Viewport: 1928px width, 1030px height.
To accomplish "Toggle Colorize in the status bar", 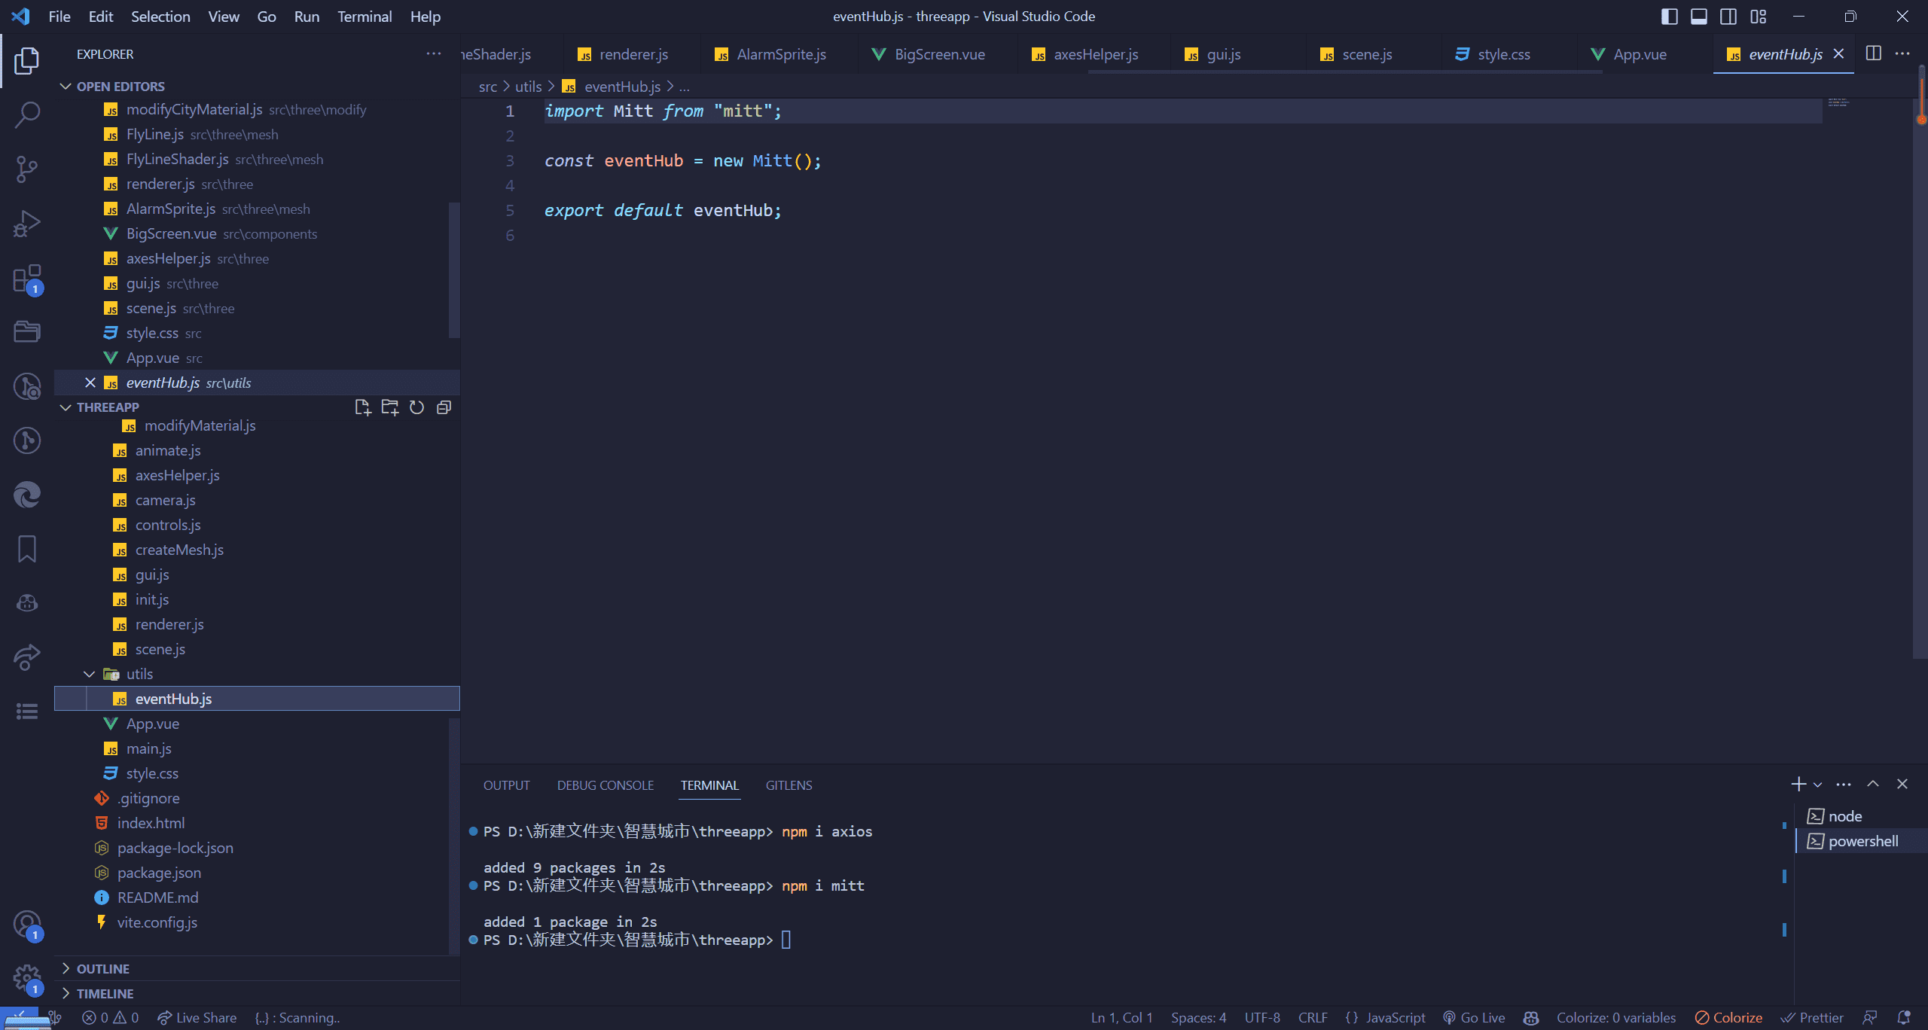I will click(1728, 1018).
